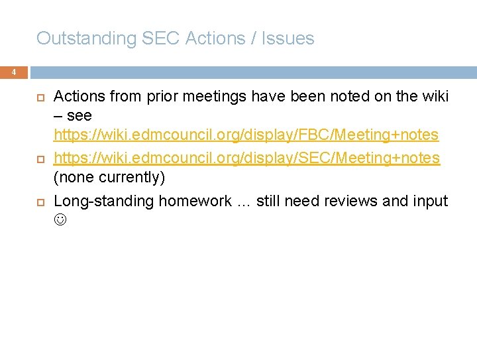This screenshot has height=358, width=477.
Task: Open the FBC Meeting+notes wiki link
Action: [246, 135]
